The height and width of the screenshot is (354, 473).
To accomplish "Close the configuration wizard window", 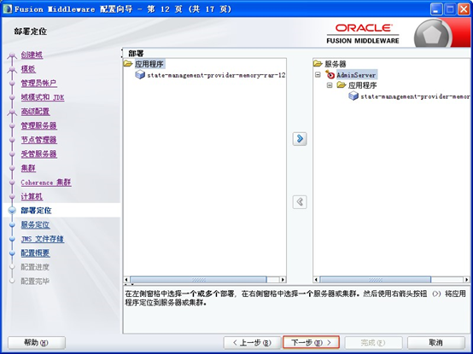I will coord(464,9).
